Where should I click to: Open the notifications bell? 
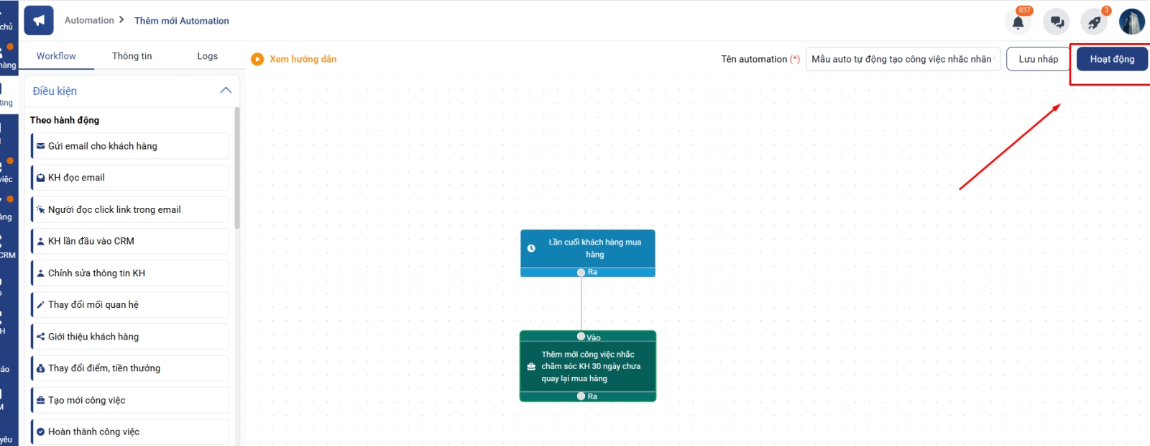click(x=1018, y=22)
